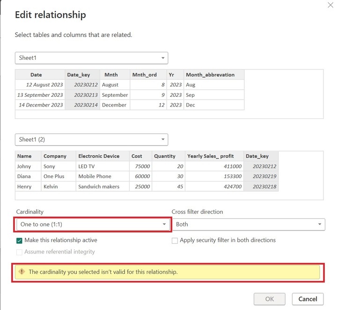This screenshot has height=310, width=337.
Task: Click the Assume referential integrity checkbox
Action: (19, 252)
